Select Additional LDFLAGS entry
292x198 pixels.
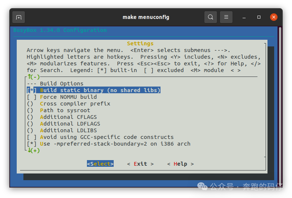pos(64,124)
